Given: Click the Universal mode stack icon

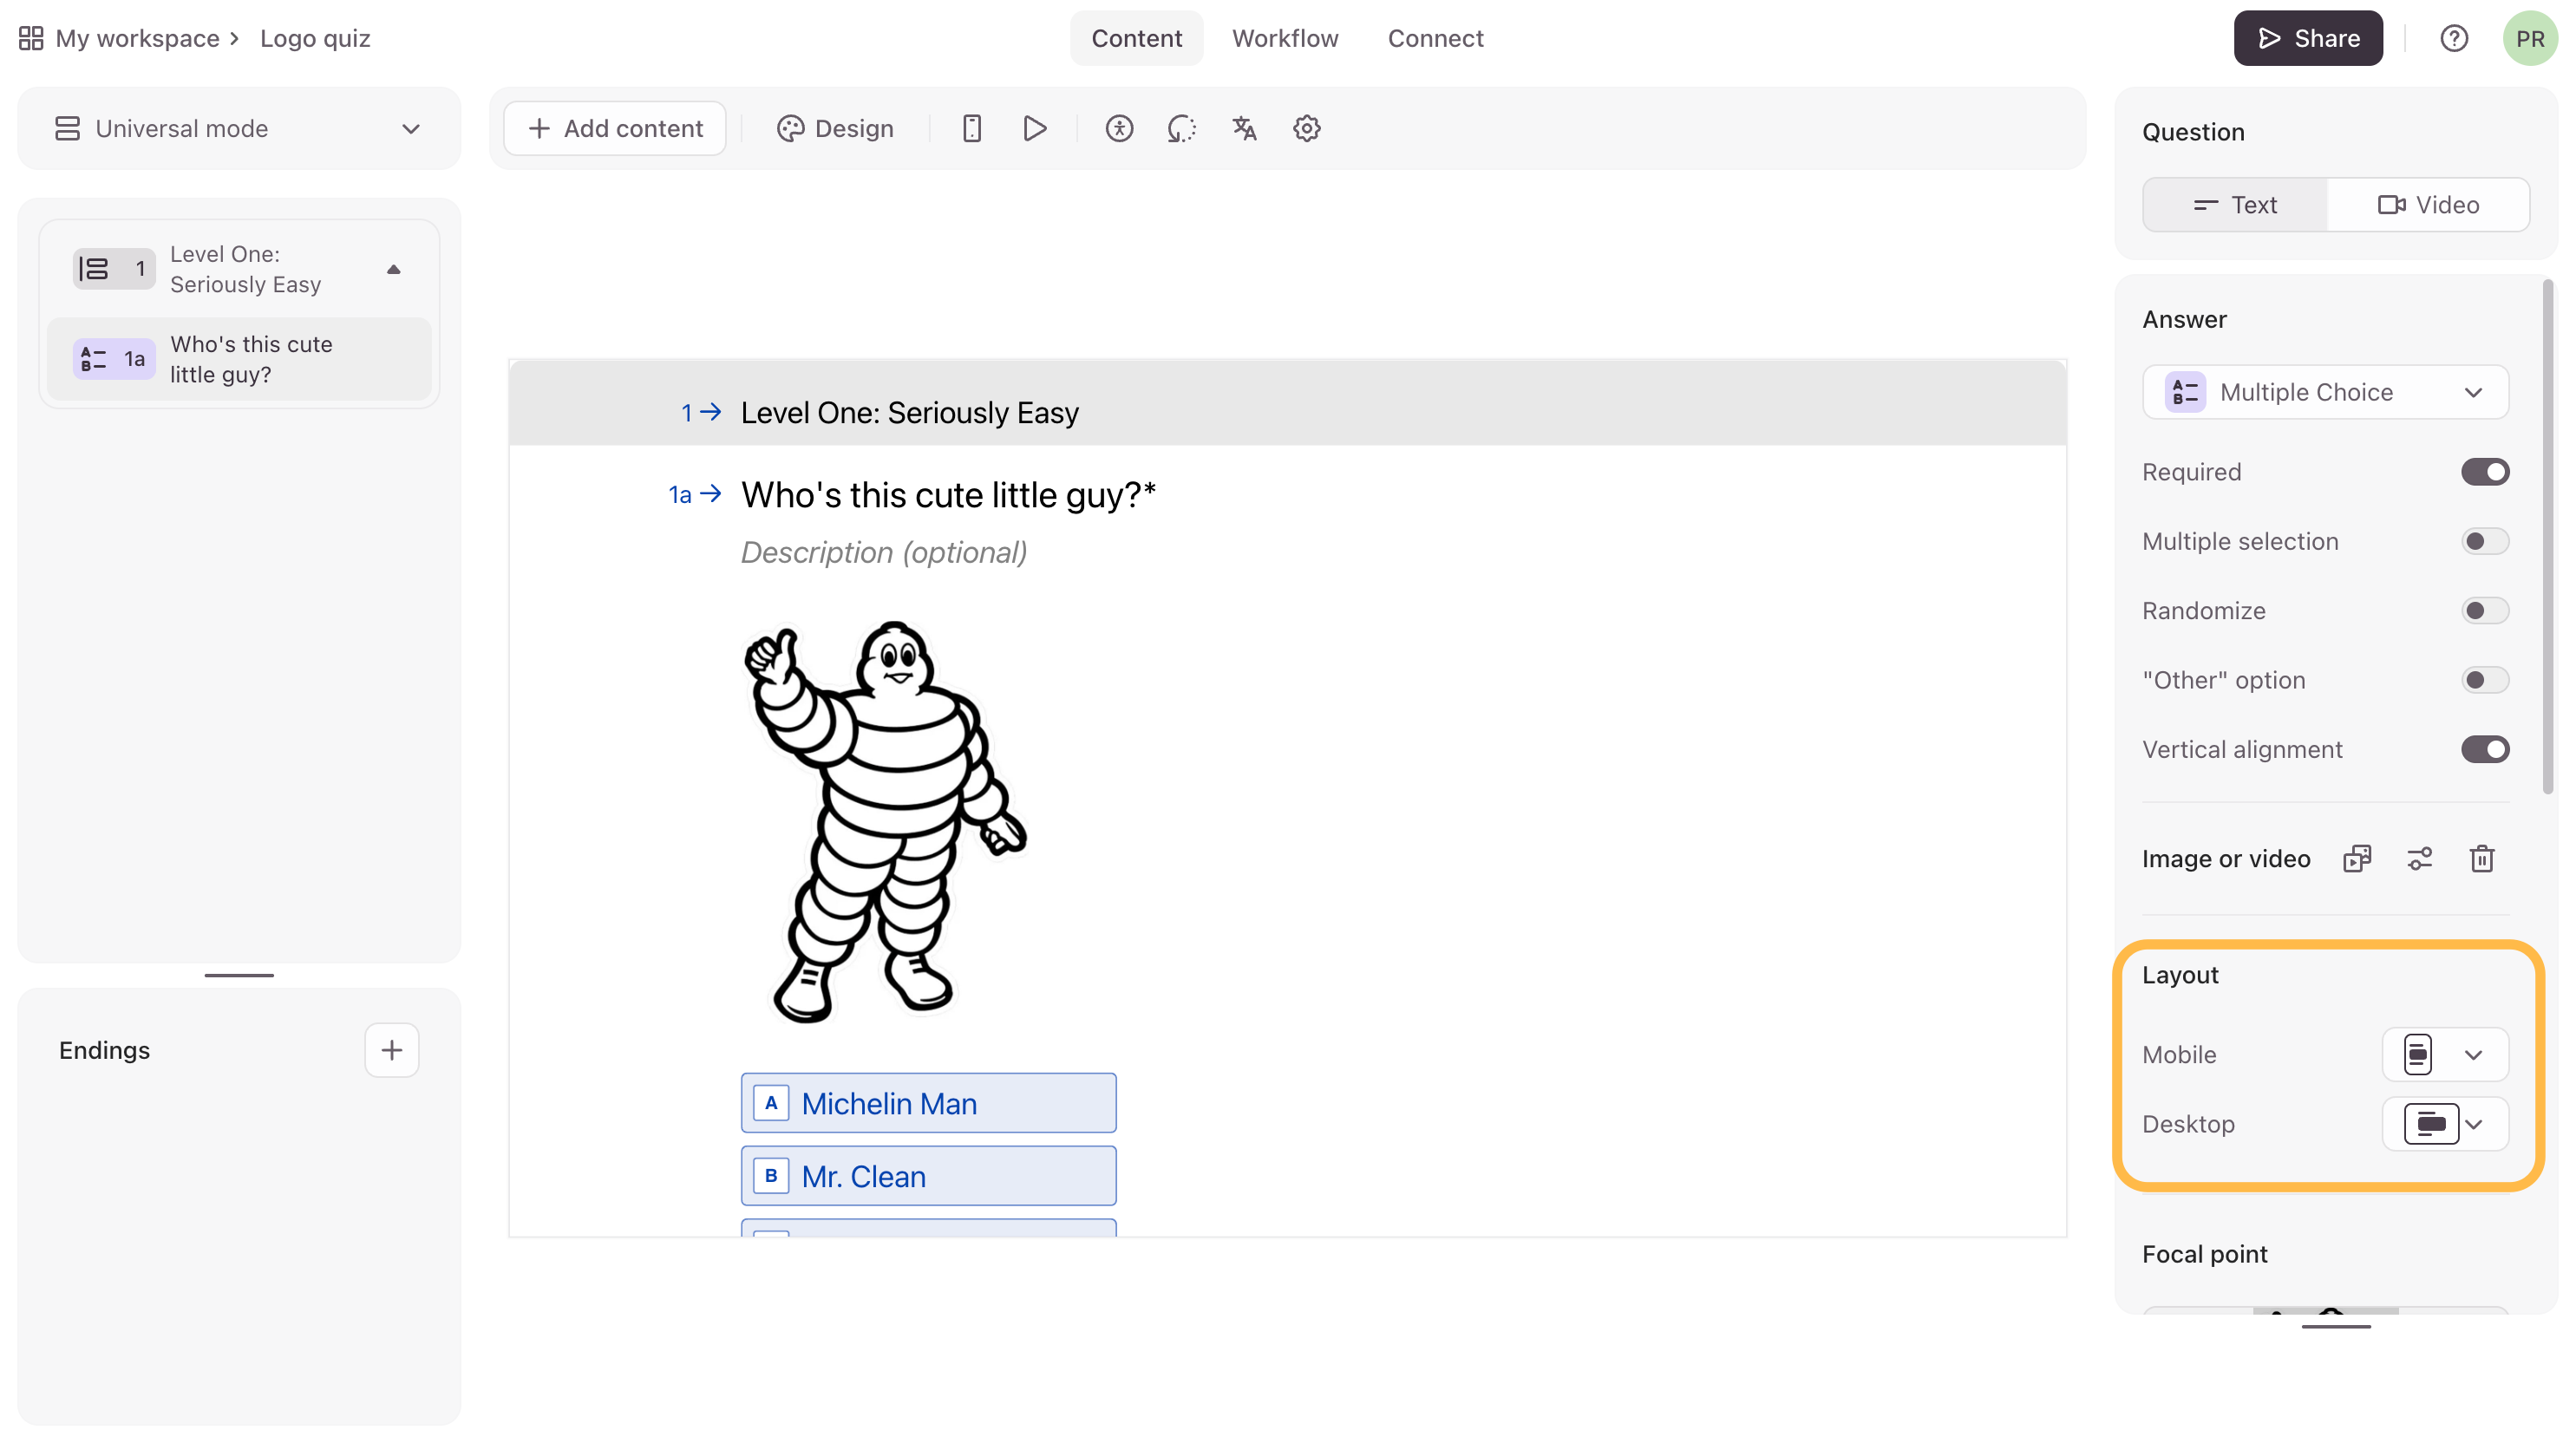Looking at the screenshot, I should [67, 128].
